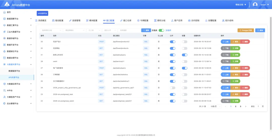Click the 数据治理平台 sidebar icon
272x138 pixels.
tap(5, 58)
